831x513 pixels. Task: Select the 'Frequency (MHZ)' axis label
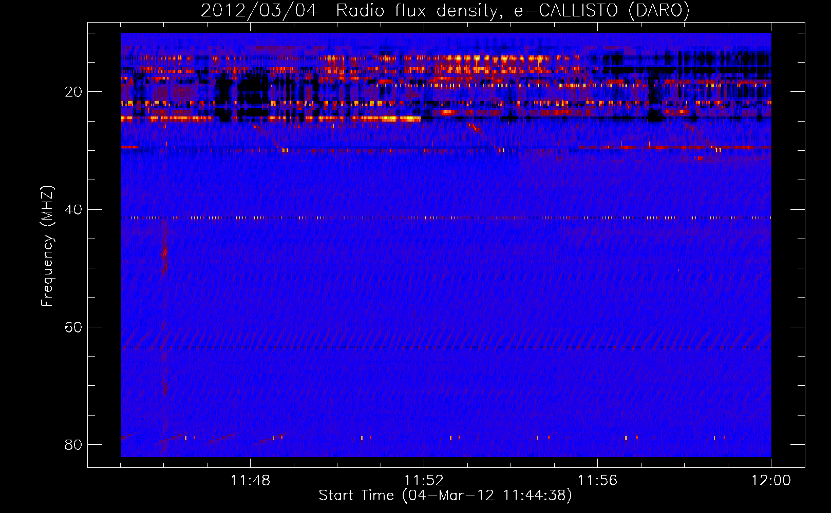[47, 246]
